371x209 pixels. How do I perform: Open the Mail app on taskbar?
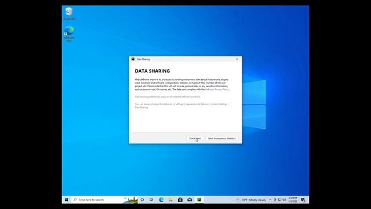(x=190, y=200)
